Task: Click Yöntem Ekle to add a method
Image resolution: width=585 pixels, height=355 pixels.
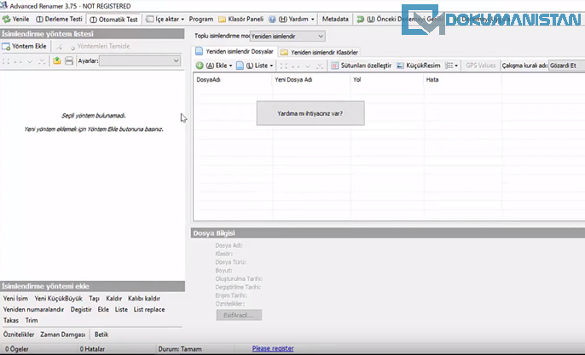Action: [24, 46]
